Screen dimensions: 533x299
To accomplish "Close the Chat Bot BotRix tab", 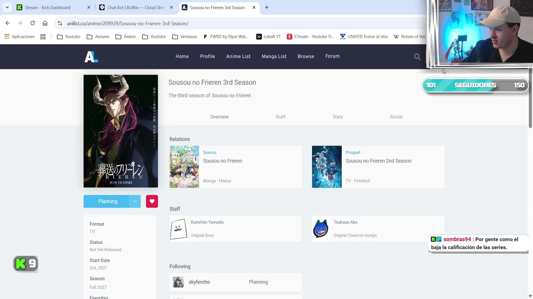I will [x=171, y=7].
